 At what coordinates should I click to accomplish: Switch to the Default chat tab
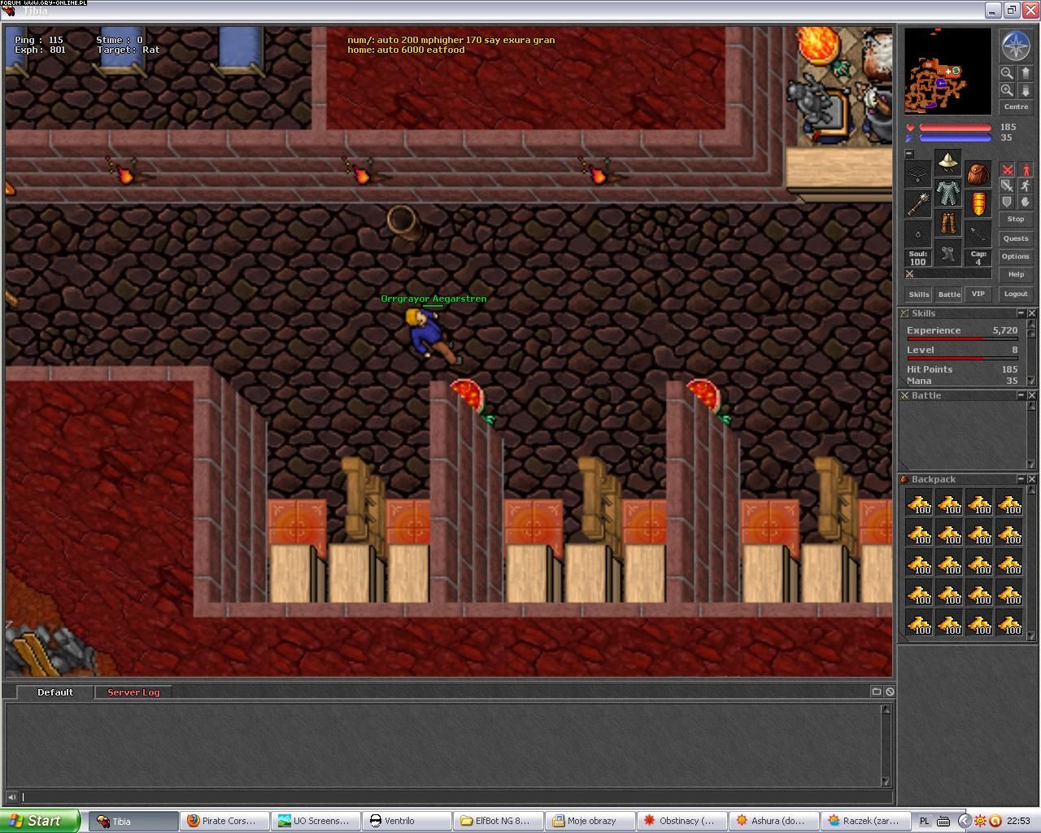[54, 692]
